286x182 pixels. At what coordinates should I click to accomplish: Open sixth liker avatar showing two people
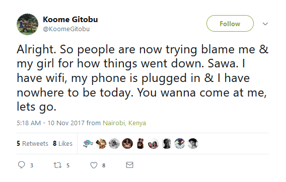[x=154, y=144]
